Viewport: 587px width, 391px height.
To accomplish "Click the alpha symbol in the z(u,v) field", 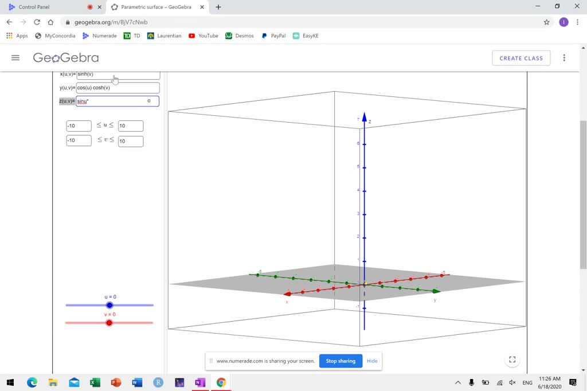I will coord(148,101).
